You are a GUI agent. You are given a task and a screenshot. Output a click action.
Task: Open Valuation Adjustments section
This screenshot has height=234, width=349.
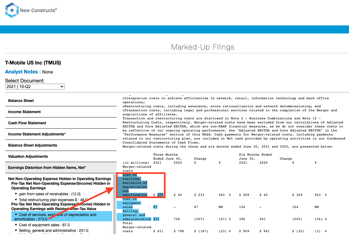[61, 157]
